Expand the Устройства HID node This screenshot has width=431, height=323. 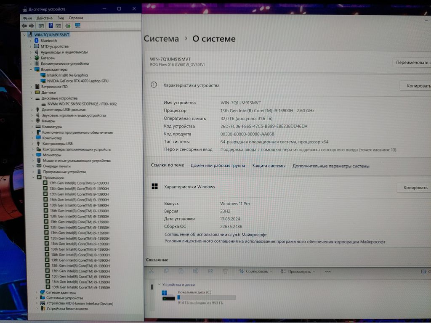tap(37, 303)
